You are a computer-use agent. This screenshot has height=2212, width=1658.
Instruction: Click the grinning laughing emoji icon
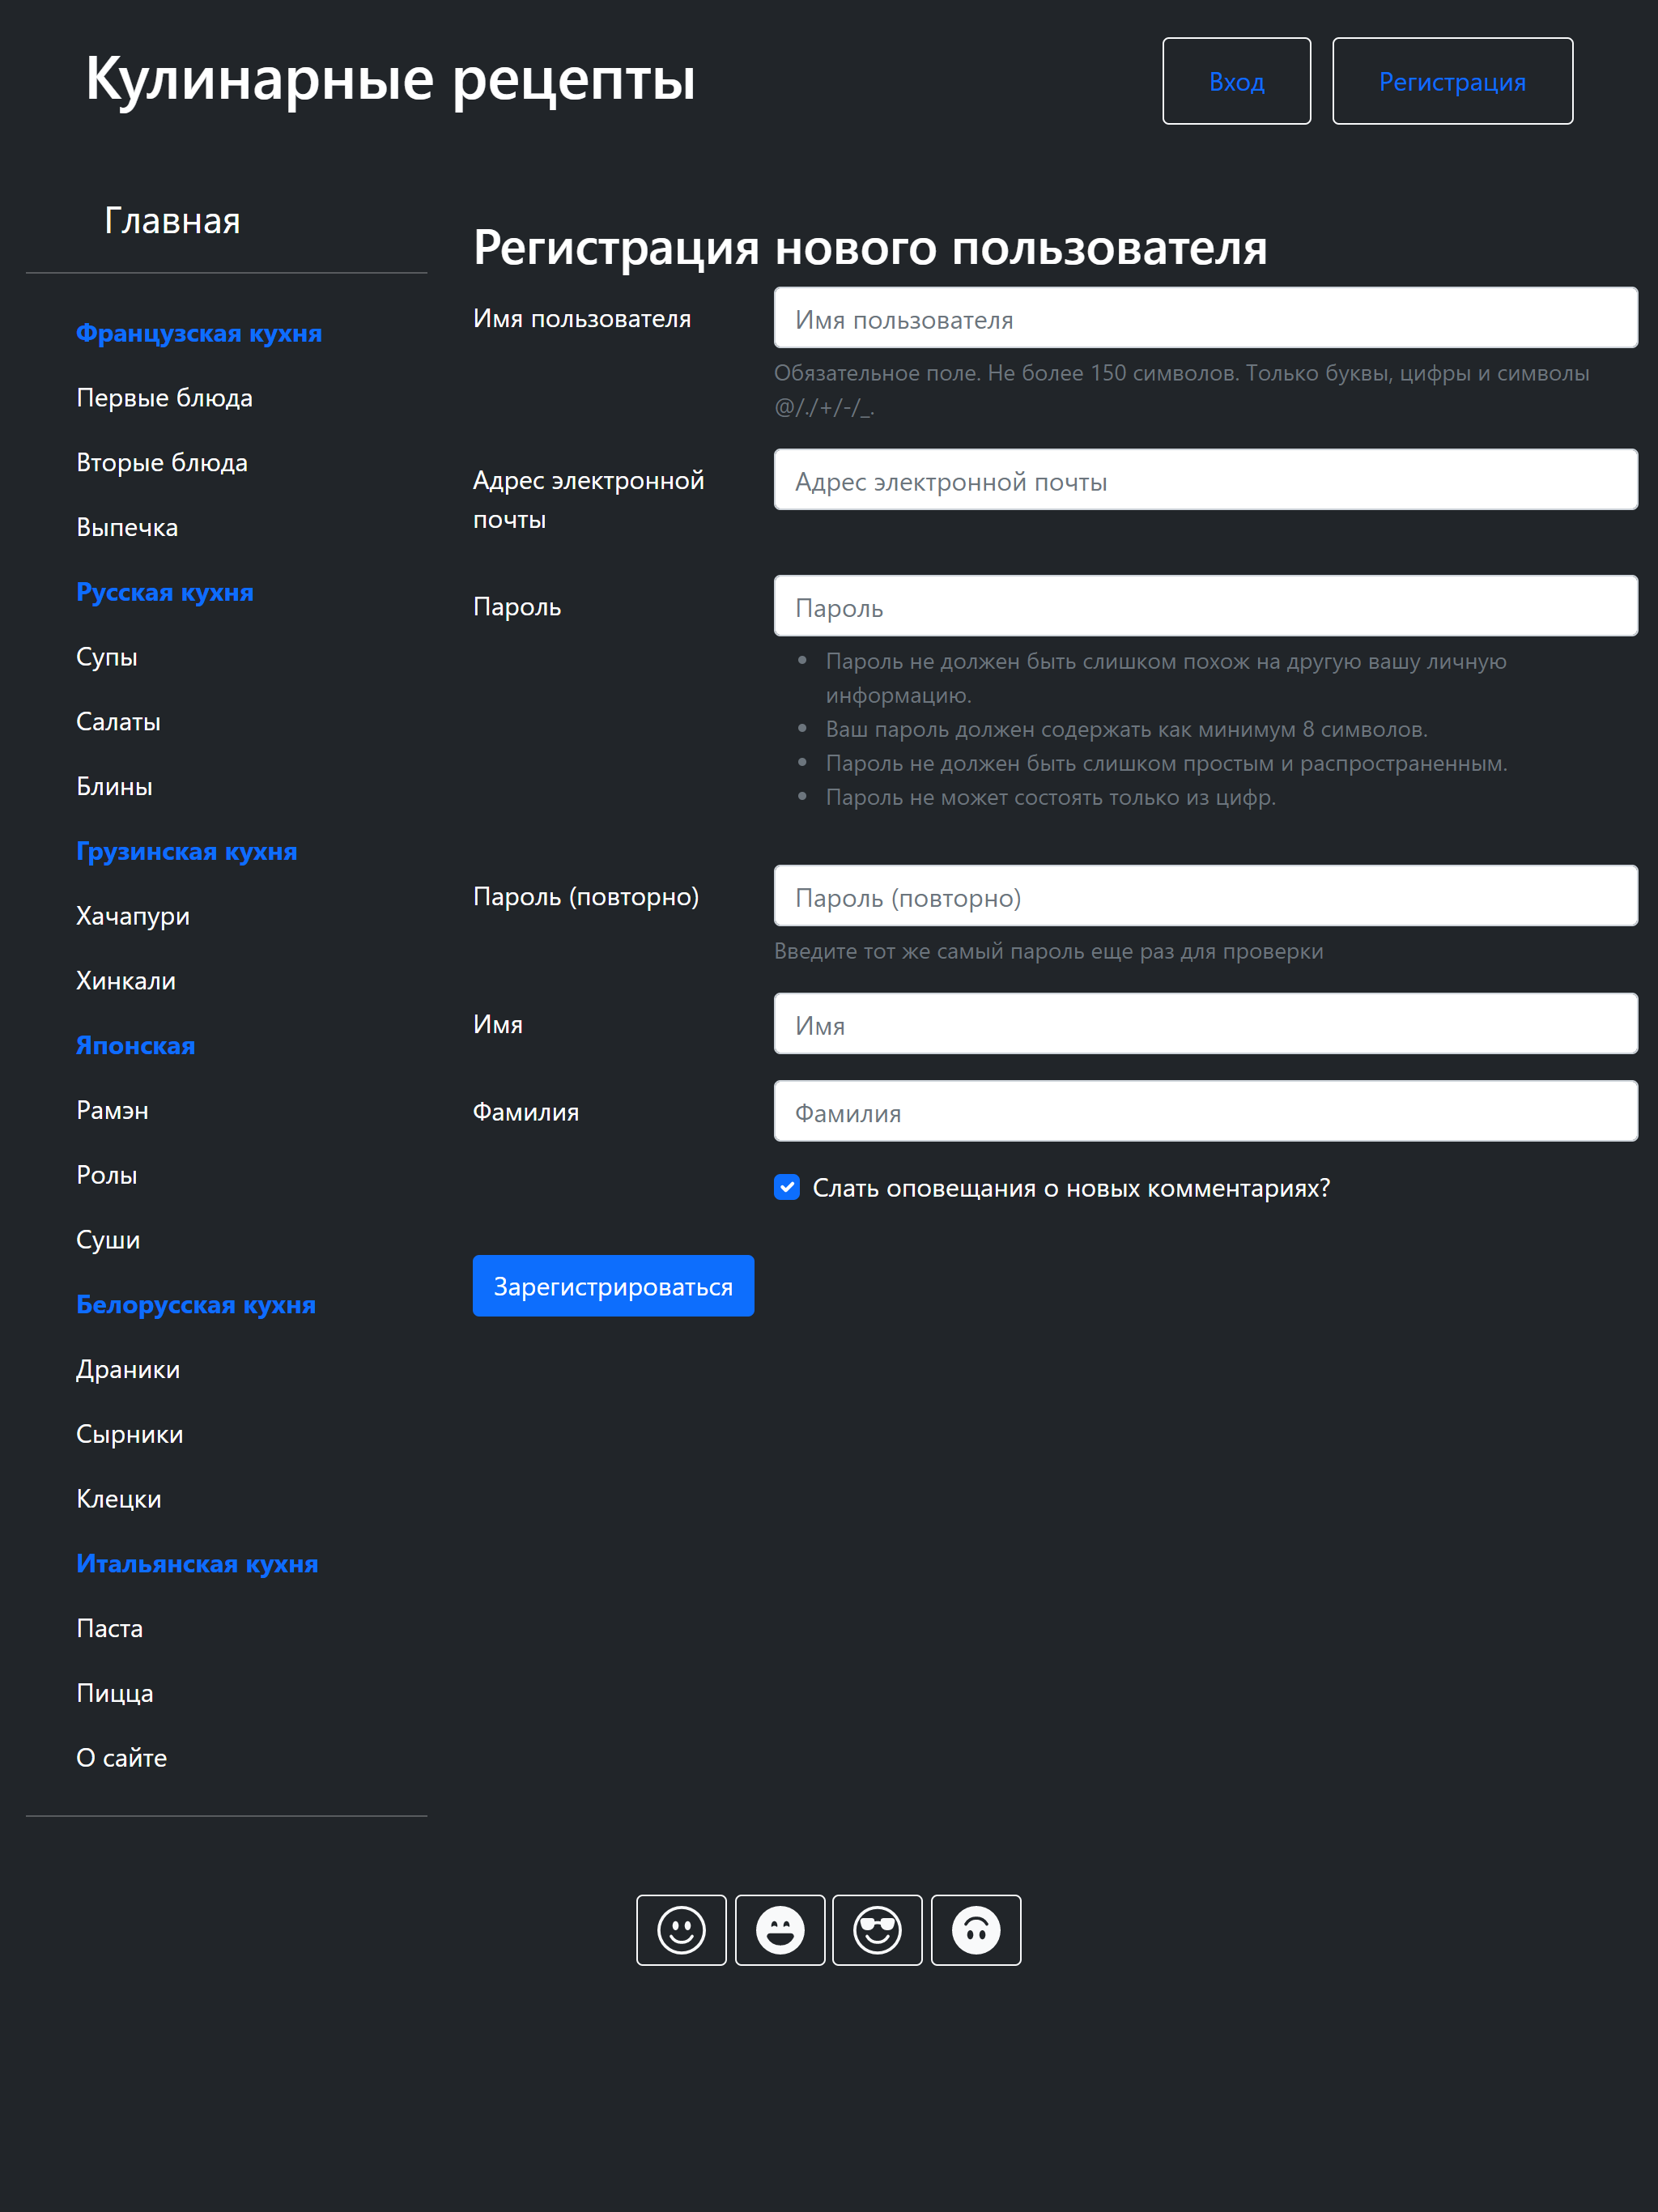pyautogui.click(x=780, y=1930)
